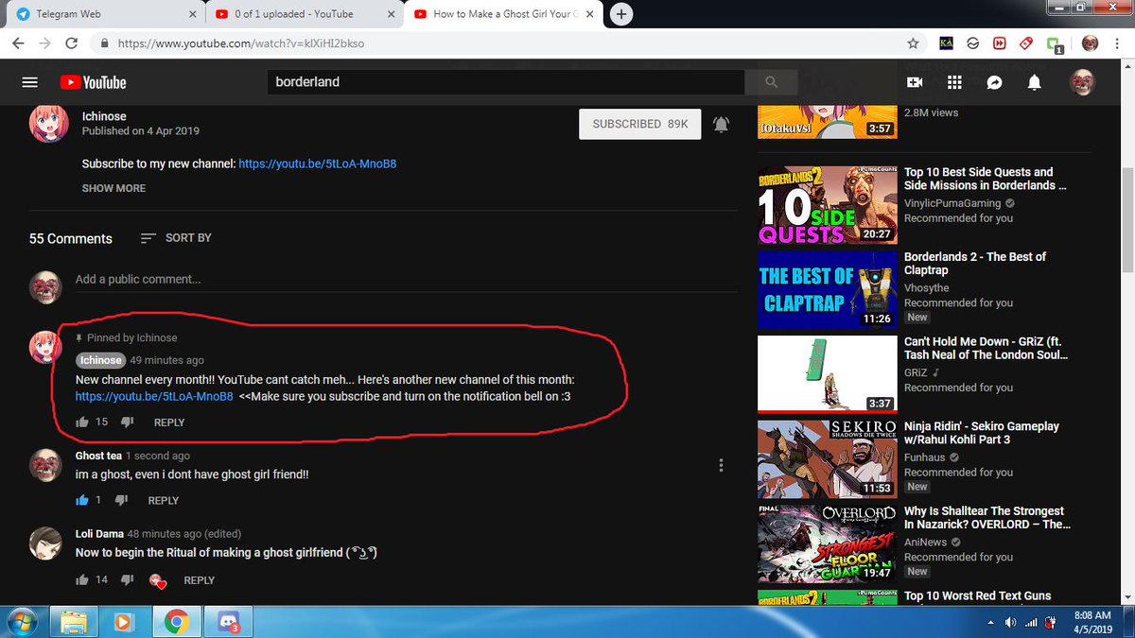Viewport: 1135px width, 638px height.
Task: Open the YouTube account avatar menu
Action: 1082,82
